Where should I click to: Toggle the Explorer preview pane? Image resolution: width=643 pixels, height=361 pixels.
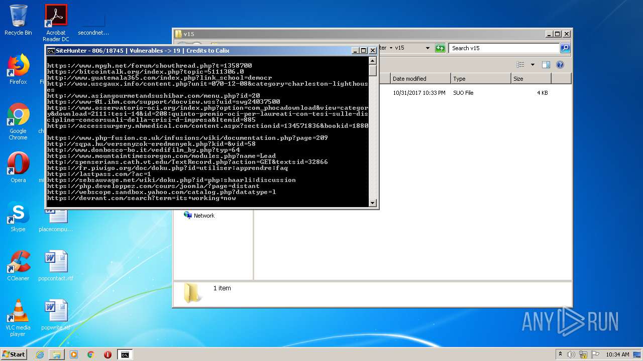point(546,65)
